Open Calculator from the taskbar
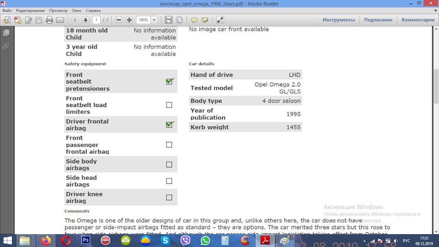This screenshot has width=439, height=247. (x=225, y=241)
